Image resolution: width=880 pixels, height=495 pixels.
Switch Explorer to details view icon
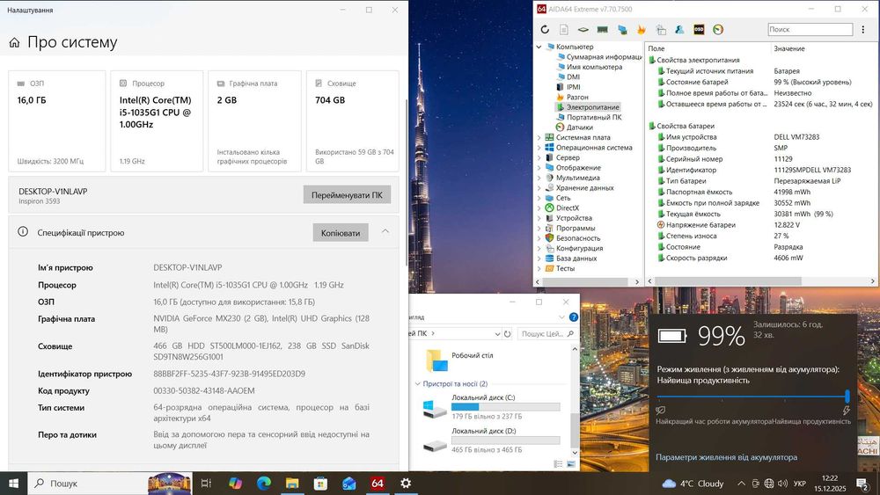559,464
